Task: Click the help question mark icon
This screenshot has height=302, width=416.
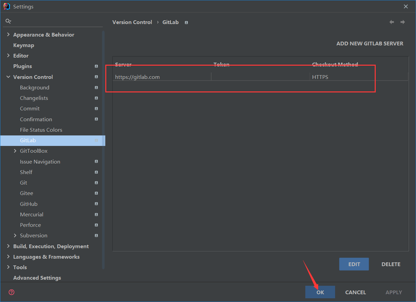Action: tap(12, 292)
